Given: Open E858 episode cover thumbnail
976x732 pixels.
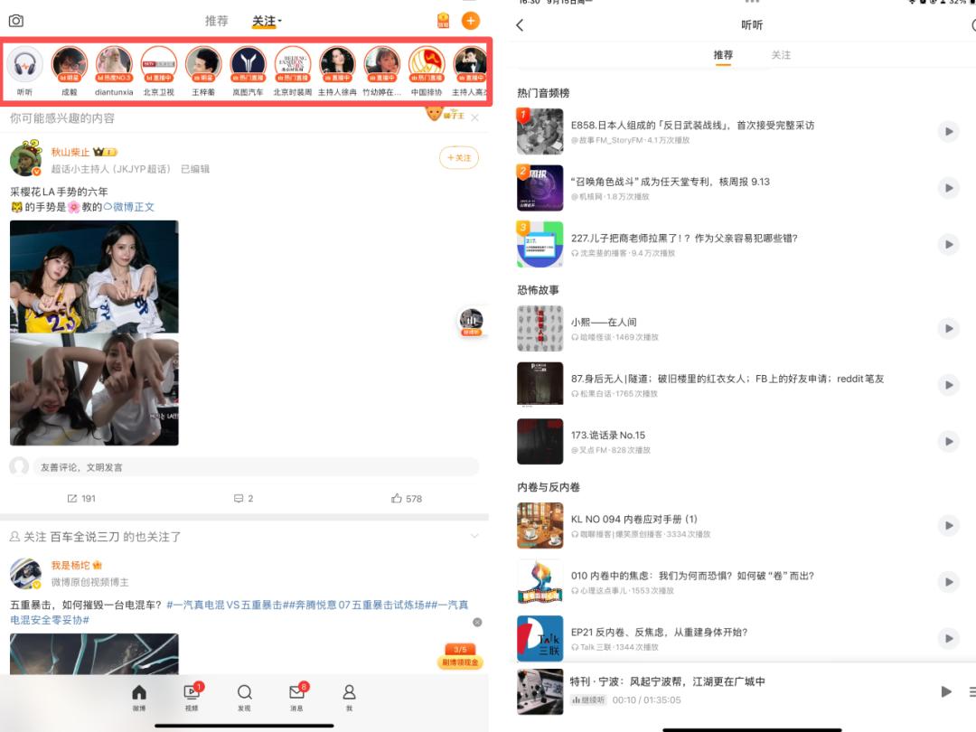Looking at the screenshot, I should [540, 131].
